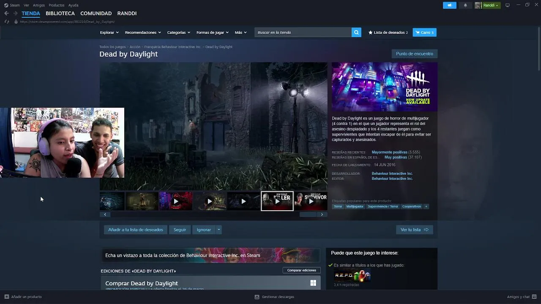This screenshot has height=304, width=541.
Task: Expand the Formas de jugar dropdown
Action: pyautogui.click(x=212, y=33)
